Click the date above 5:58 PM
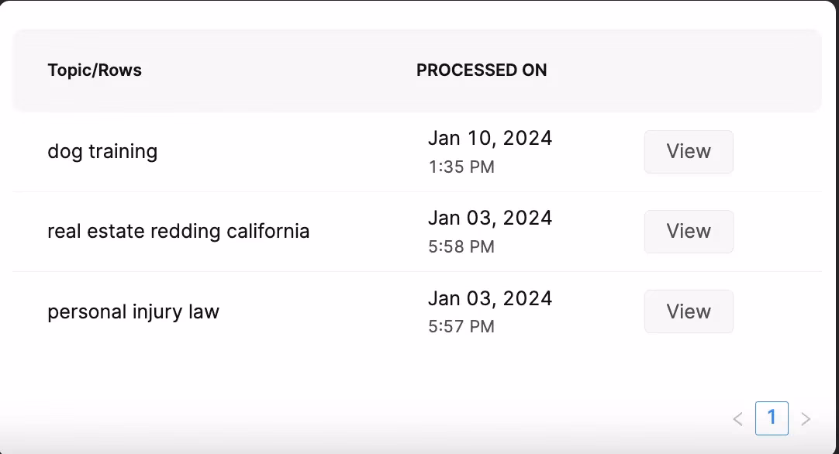Image resolution: width=839 pixels, height=454 pixels. 490,218
